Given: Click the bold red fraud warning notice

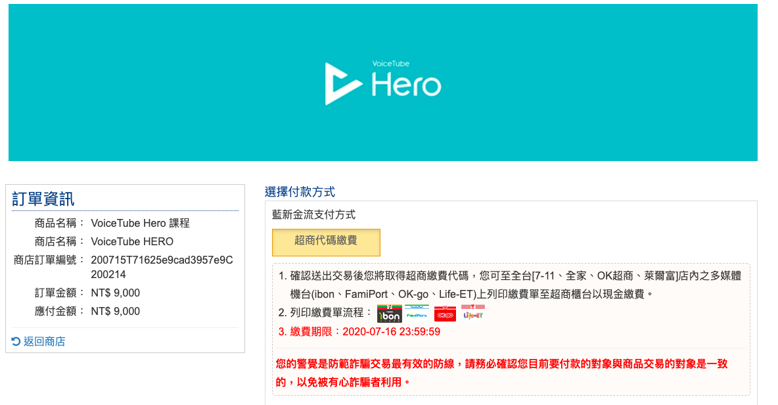Looking at the screenshot, I should point(502,372).
